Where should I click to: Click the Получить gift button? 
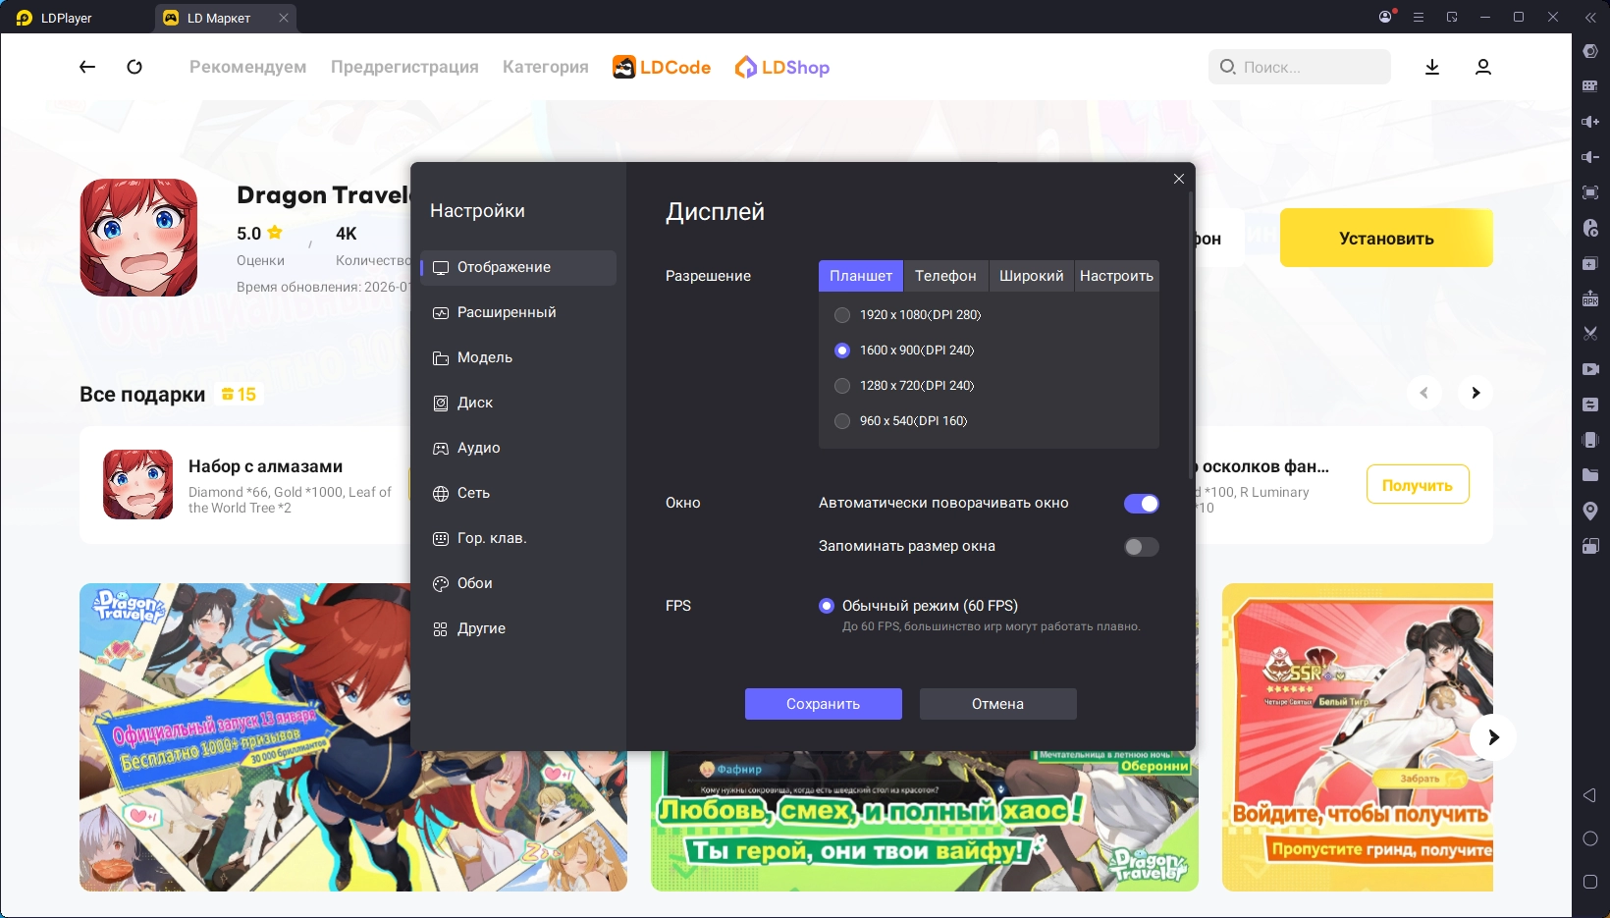coord(1418,485)
